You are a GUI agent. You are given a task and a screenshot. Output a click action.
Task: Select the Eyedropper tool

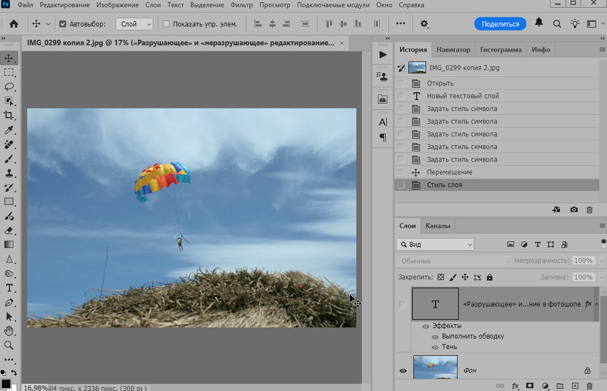coord(9,130)
